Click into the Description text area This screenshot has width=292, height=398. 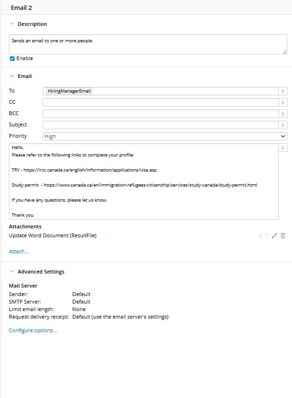coord(148,45)
